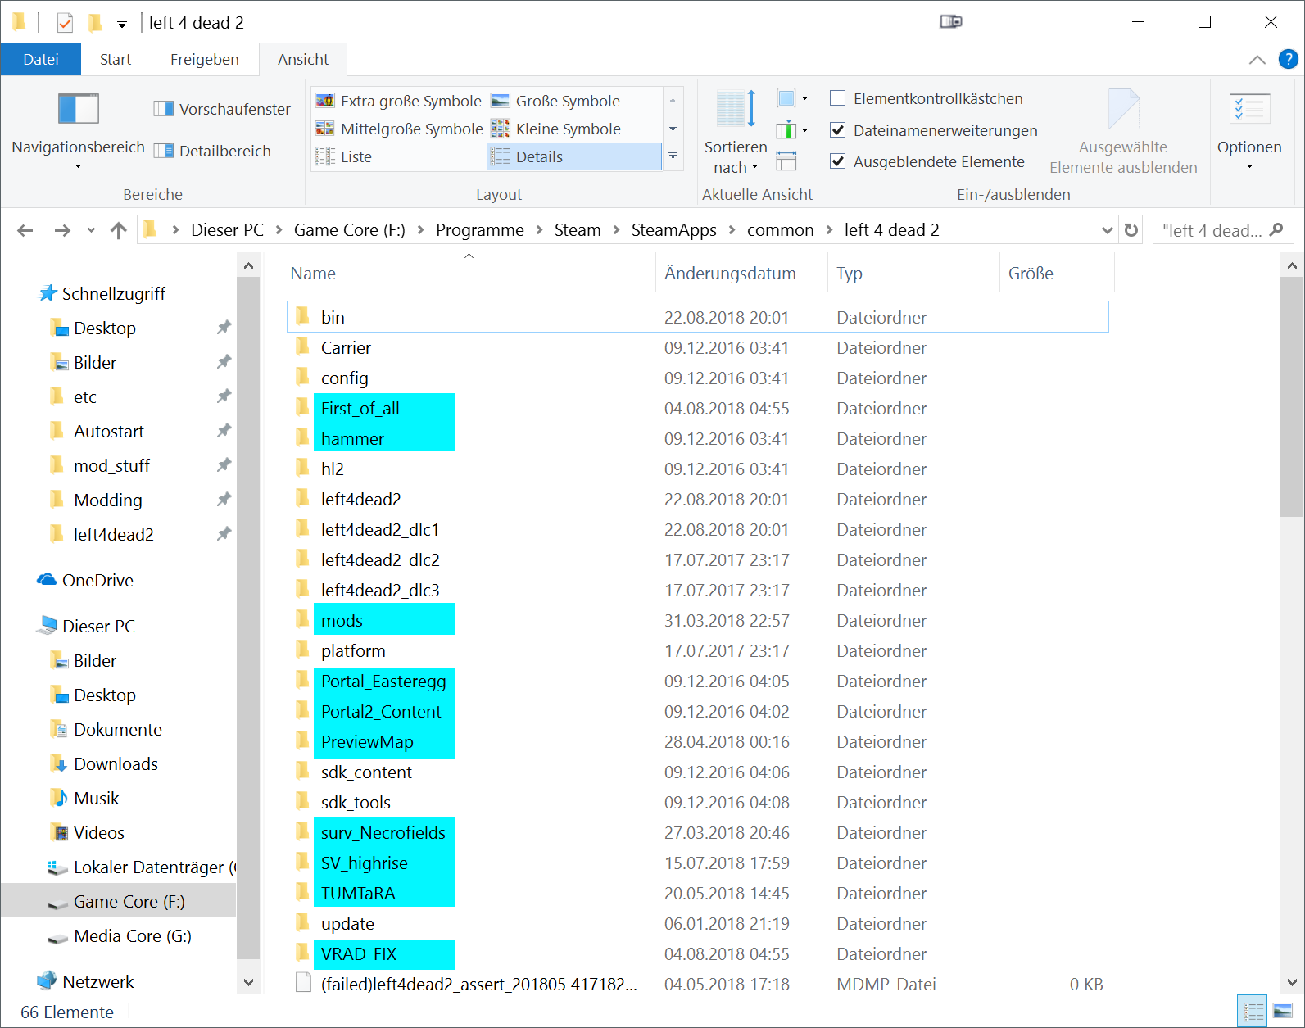Switch to Mittelgroße Symbole layout
Image resolution: width=1305 pixels, height=1028 pixels.
point(400,129)
